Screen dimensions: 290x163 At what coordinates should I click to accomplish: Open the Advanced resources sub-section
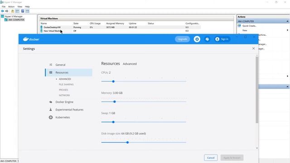coord(65,79)
